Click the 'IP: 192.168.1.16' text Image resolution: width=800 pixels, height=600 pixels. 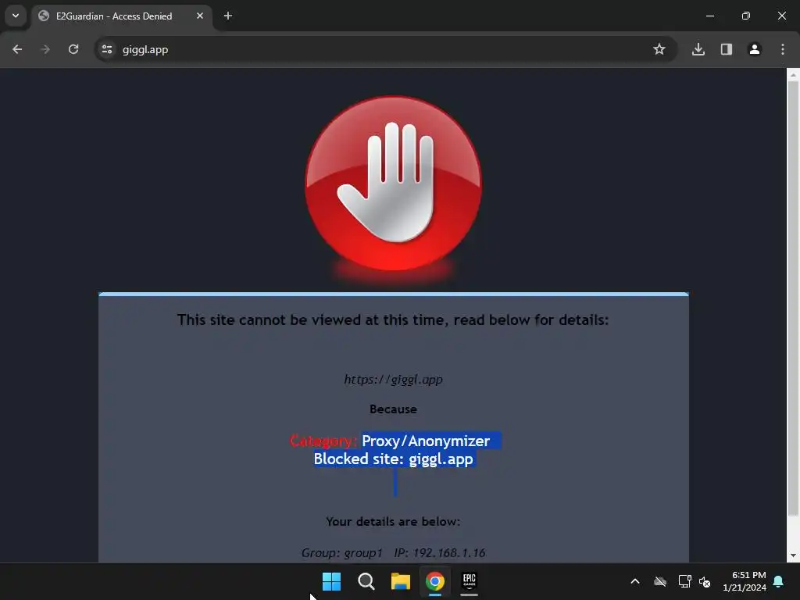pos(440,553)
